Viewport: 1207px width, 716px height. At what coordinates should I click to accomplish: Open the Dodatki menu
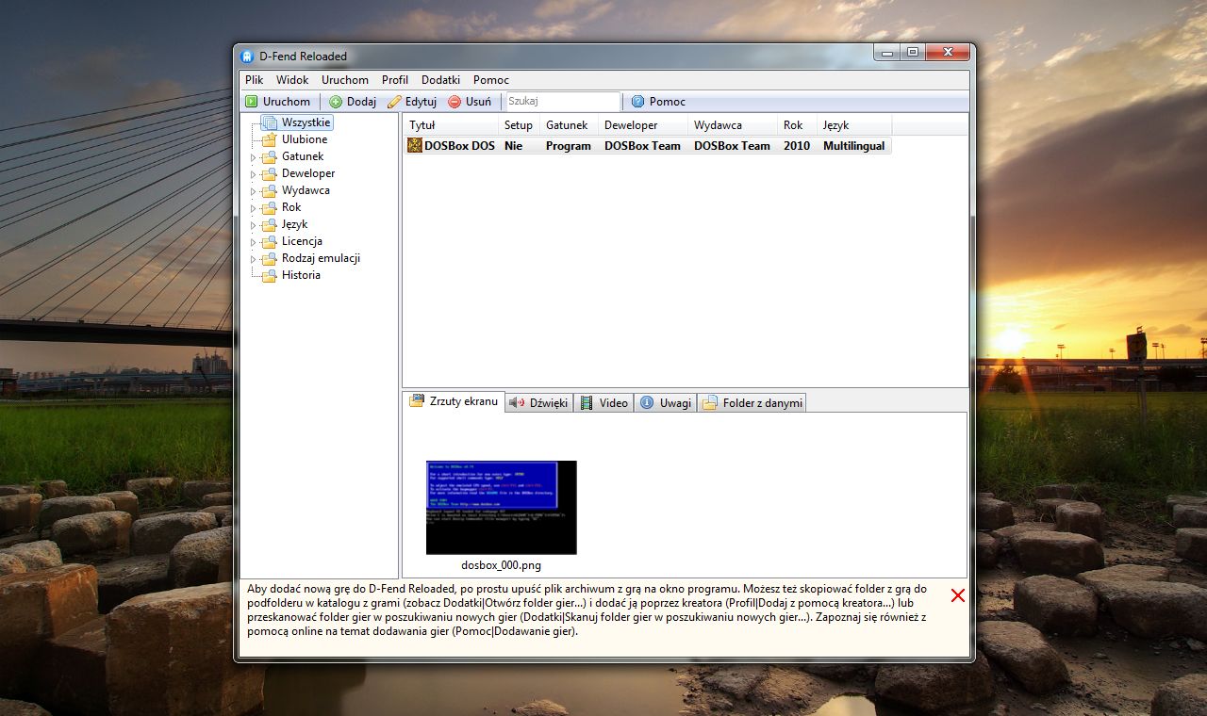439,80
